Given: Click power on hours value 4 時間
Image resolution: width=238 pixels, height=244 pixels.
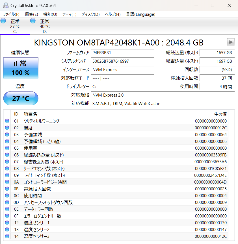Looking at the screenshot, I should (x=217, y=86).
